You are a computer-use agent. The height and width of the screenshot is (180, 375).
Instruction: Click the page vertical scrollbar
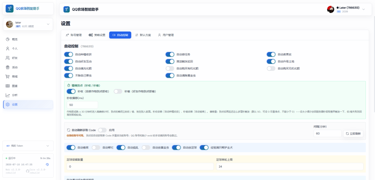(374, 60)
